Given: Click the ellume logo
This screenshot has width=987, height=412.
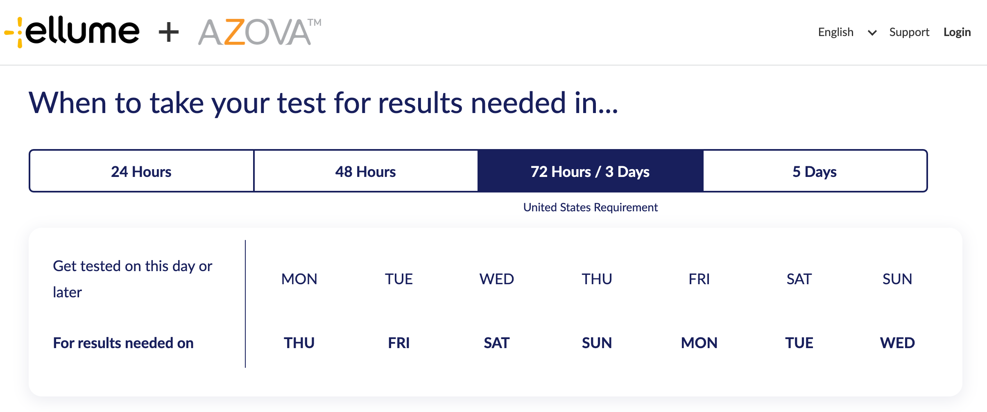Looking at the screenshot, I should tap(72, 32).
